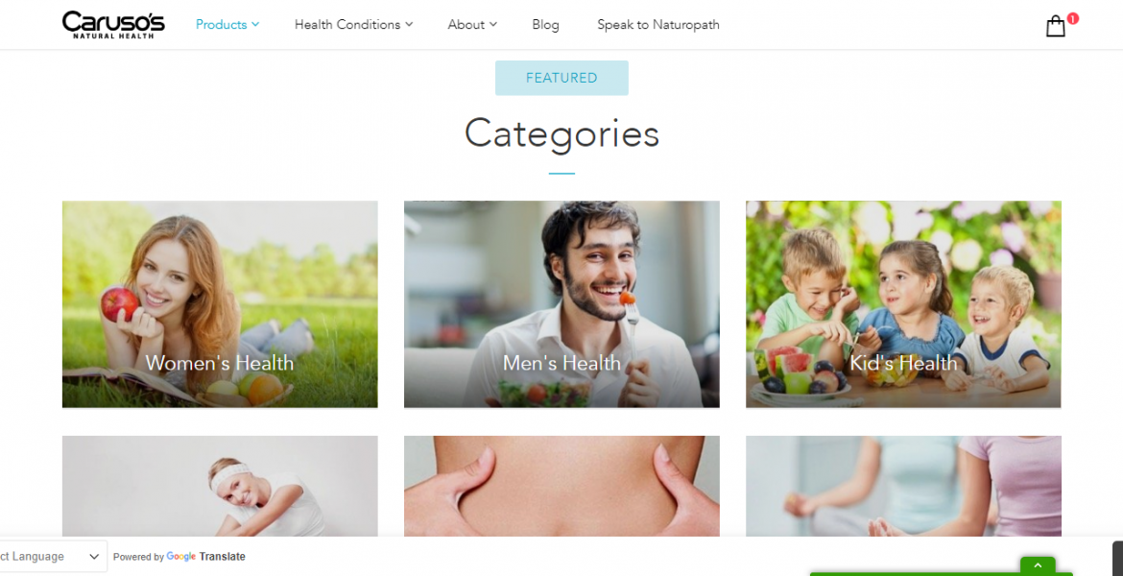
Task: Open the shopping bag cart icon
Action: coord(1055,27)
